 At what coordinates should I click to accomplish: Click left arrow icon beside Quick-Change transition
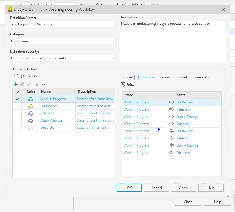pyautogui.click(x=172, y=145)
